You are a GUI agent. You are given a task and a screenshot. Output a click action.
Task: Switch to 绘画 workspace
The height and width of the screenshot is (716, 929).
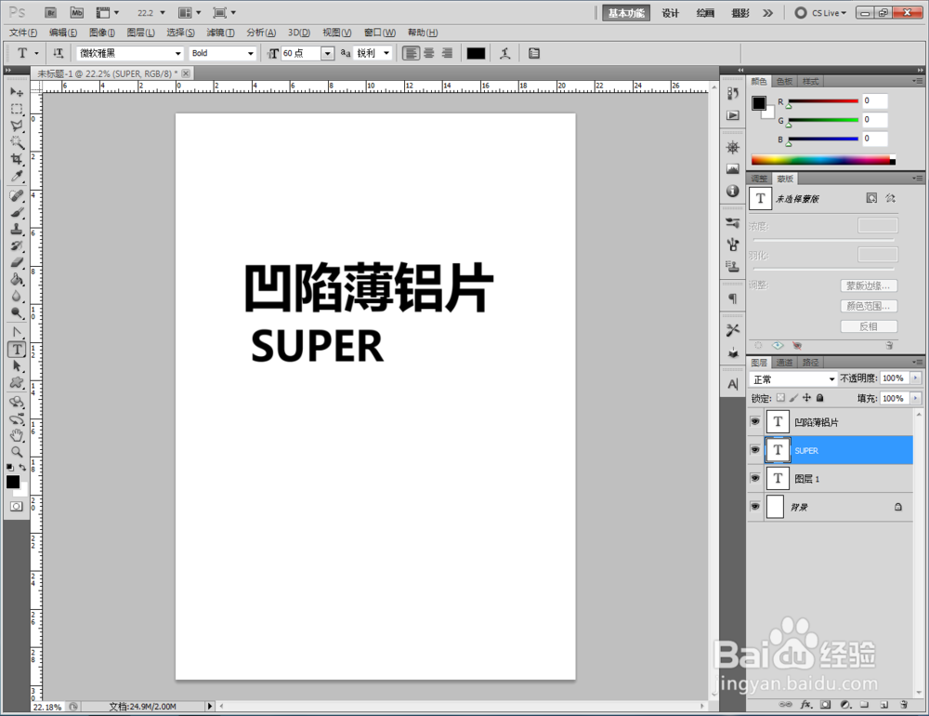[x=705, y=13]
